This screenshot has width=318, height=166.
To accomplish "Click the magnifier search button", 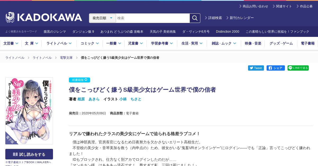I will click(x=195, y=18).
